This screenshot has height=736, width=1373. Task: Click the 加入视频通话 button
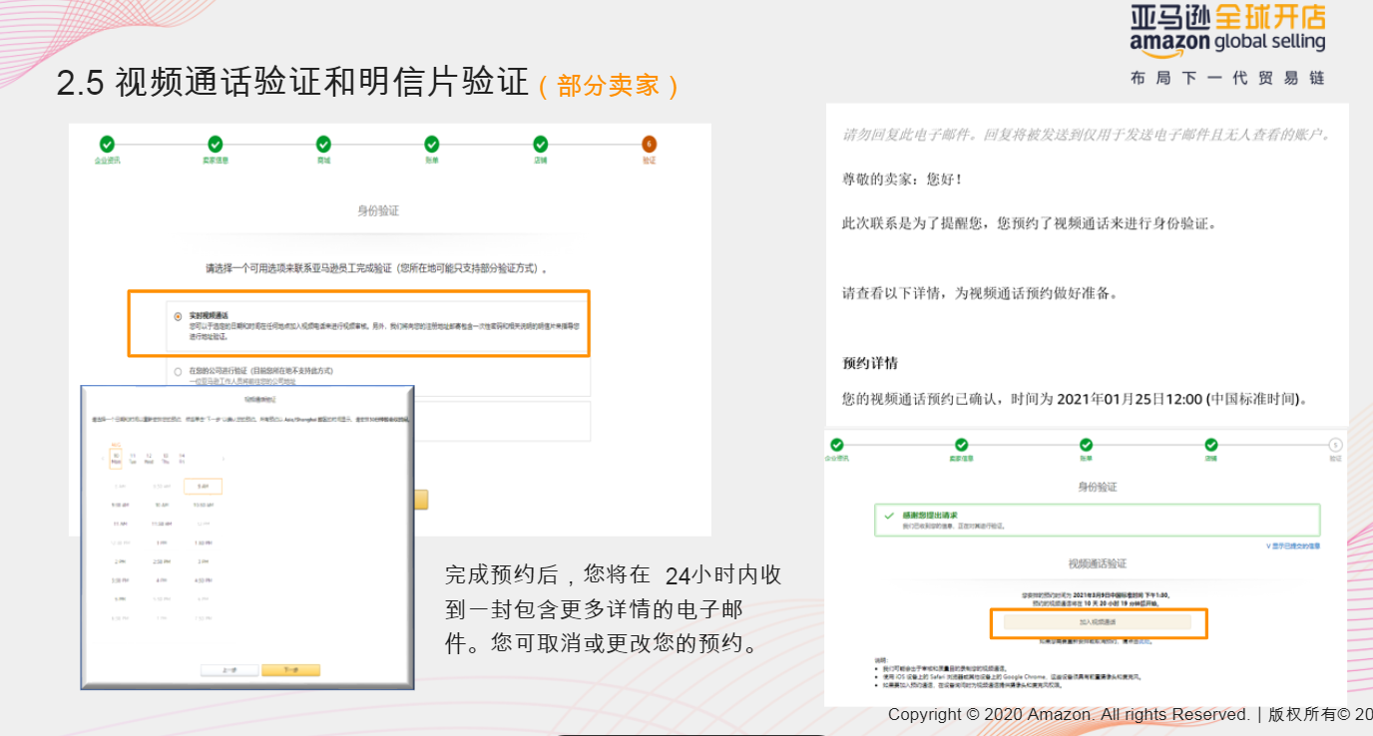pos(1099,622)
